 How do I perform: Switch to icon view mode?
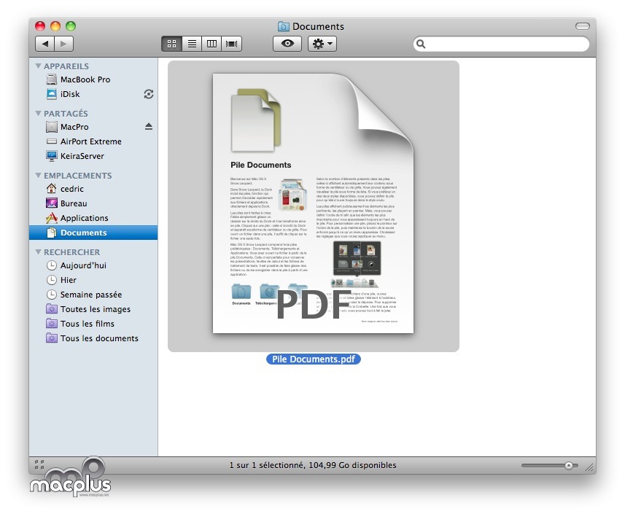click(x=171, y=44)
